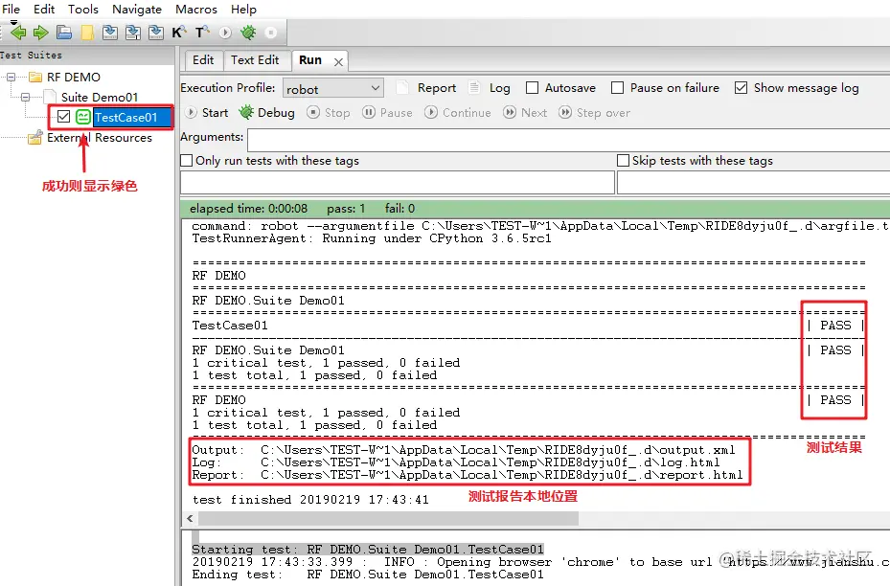Open the Help menu
Screen dimensions: 890x586
[243, 9]
